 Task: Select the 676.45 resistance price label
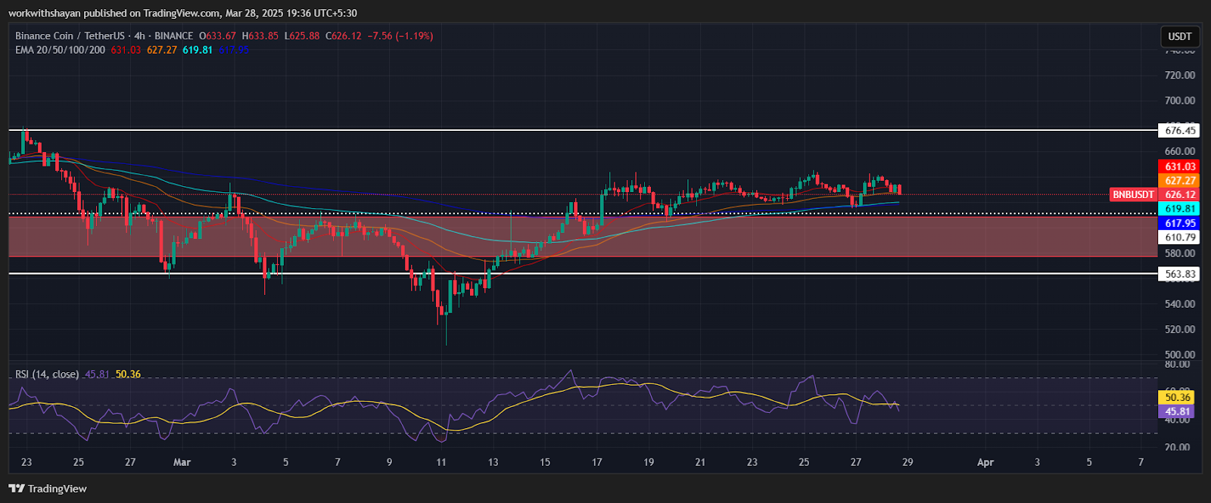coord(1179,131)
